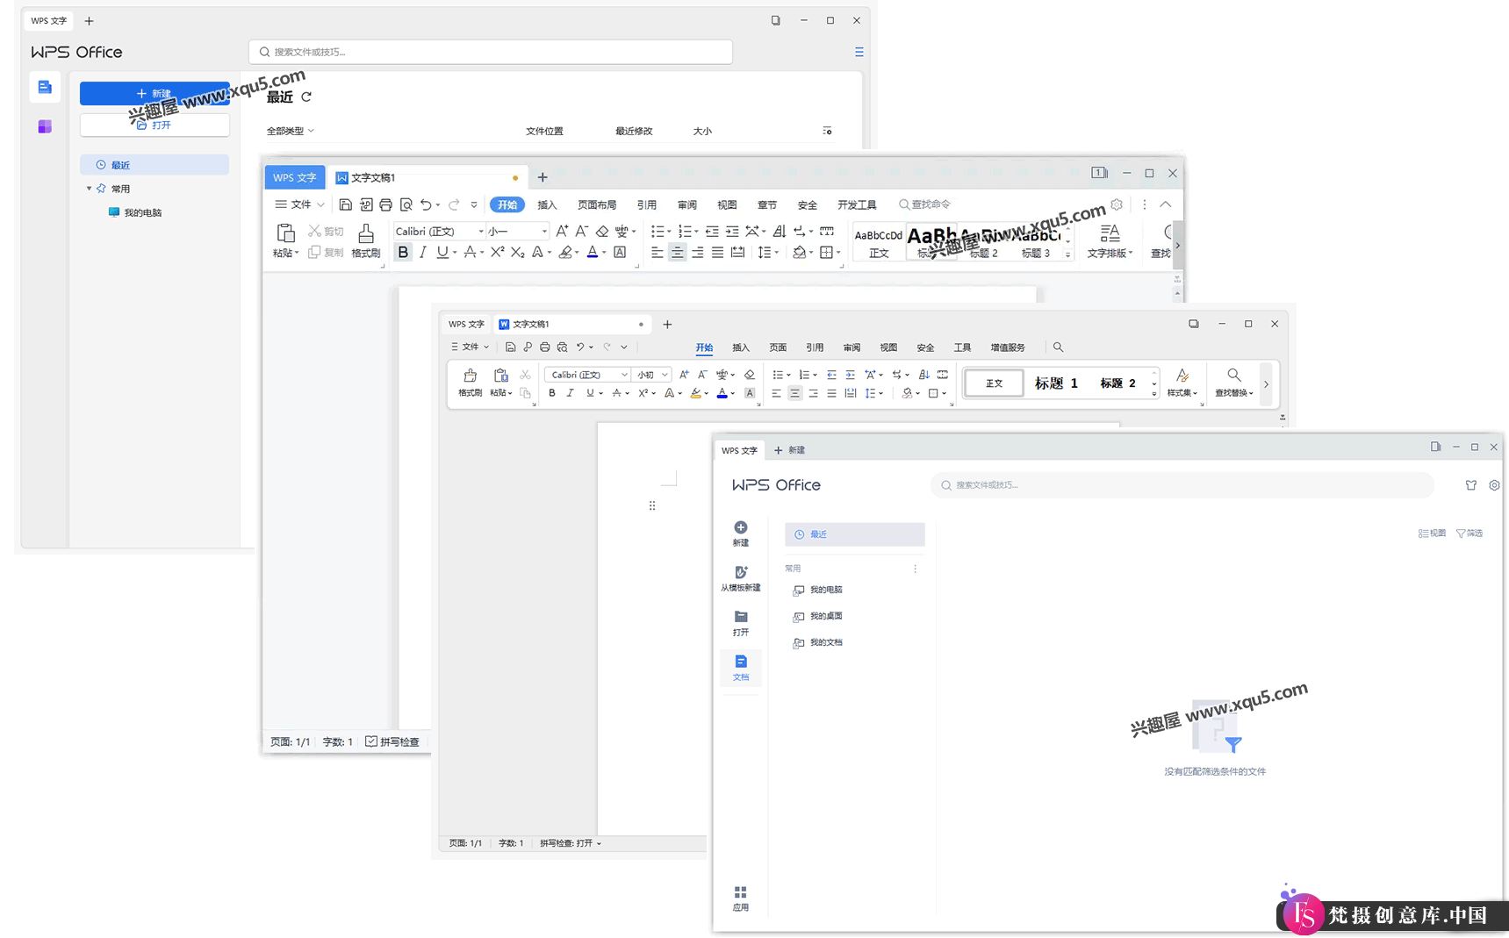Click 筛选 filter button in front window
Image resolution: width=1509 pixels, height=938 pixels.
1469,533
